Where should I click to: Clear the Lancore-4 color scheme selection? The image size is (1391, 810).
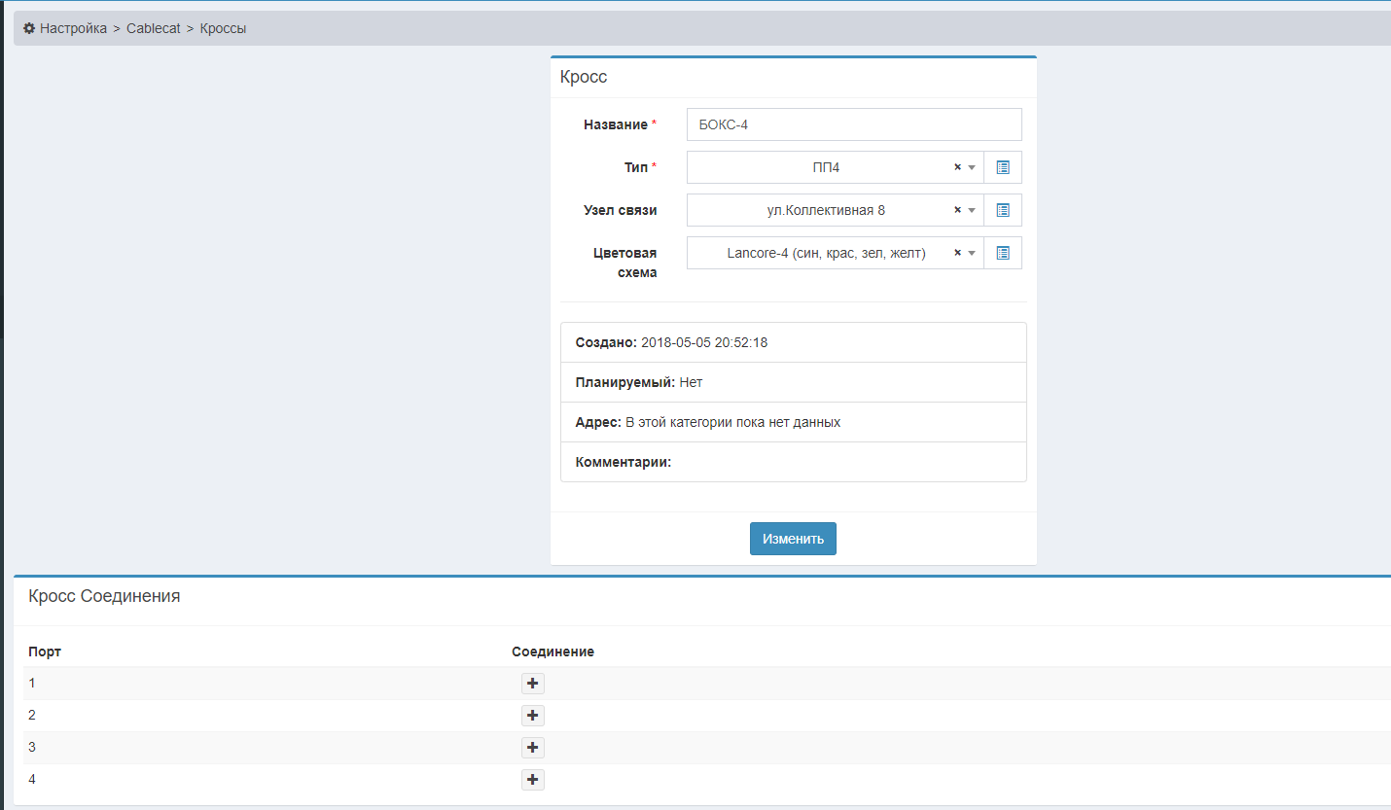click(x=957, y=253)
